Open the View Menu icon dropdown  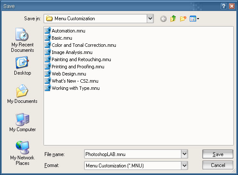coord(194,19)
